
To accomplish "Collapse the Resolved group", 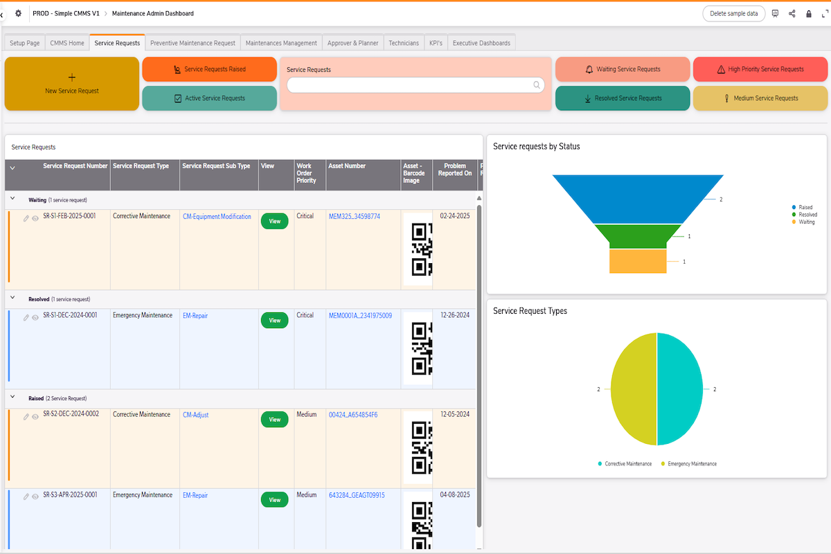I will click(x=12, y=298).
